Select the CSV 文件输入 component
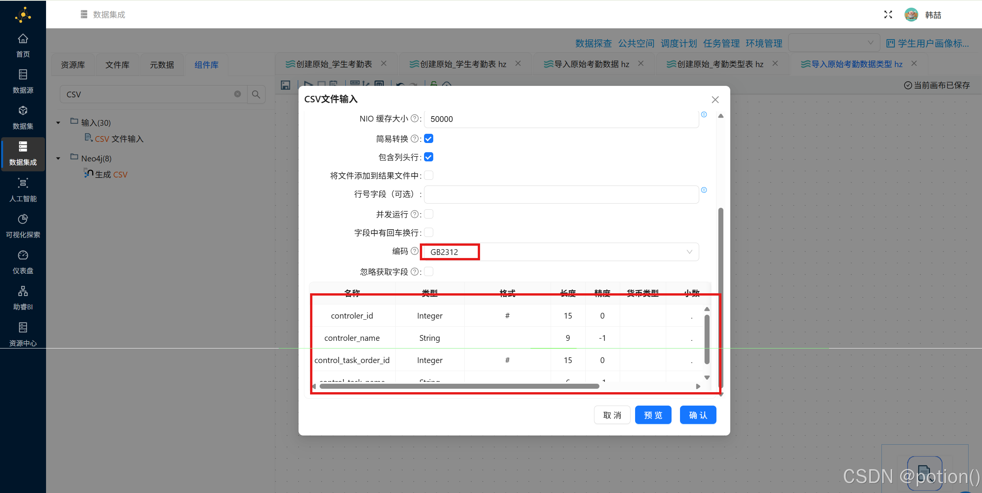Image resolution: width=982 pixels, height=493 pixels. pyautogui.click(x=114, y=138)
